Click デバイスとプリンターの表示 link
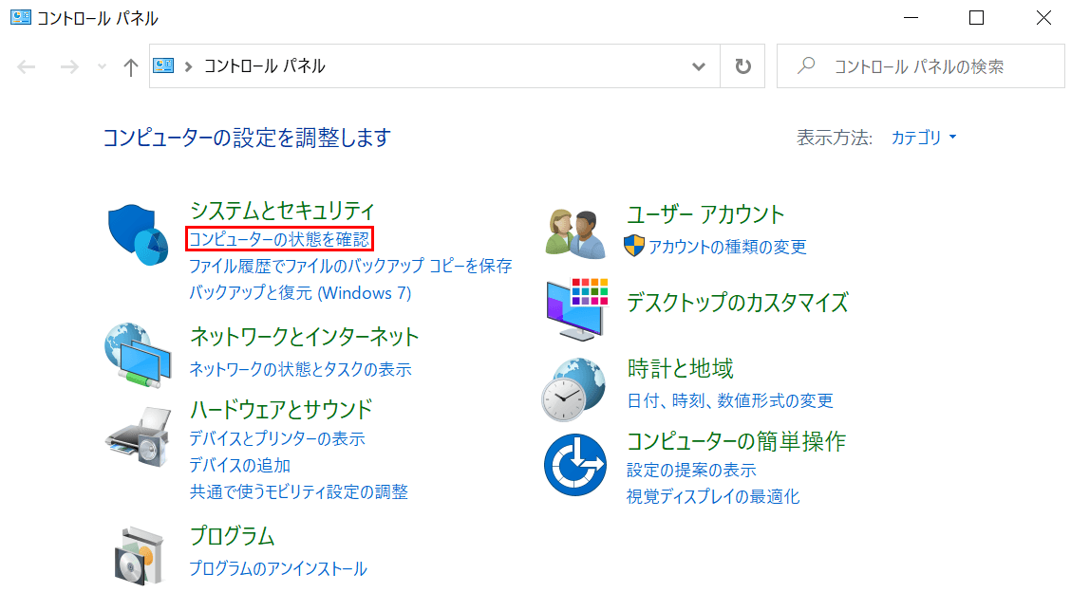 [x=276, y=438]
